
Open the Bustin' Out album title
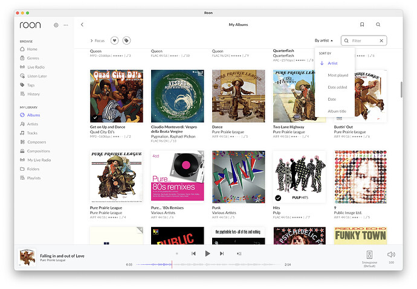343,127
